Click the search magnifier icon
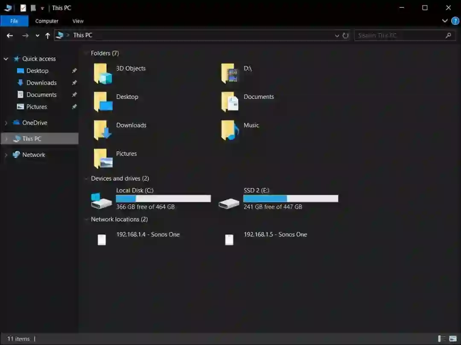This screenshot has height=345, width=461. pyautogui.click(x=448, y=35)
